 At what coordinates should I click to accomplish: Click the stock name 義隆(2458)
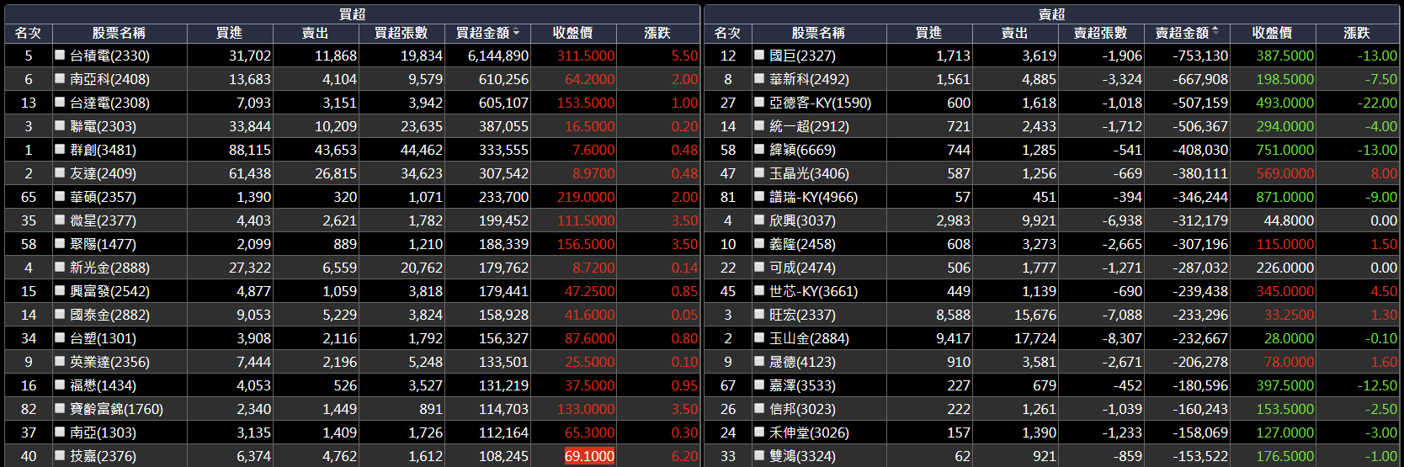802,244
